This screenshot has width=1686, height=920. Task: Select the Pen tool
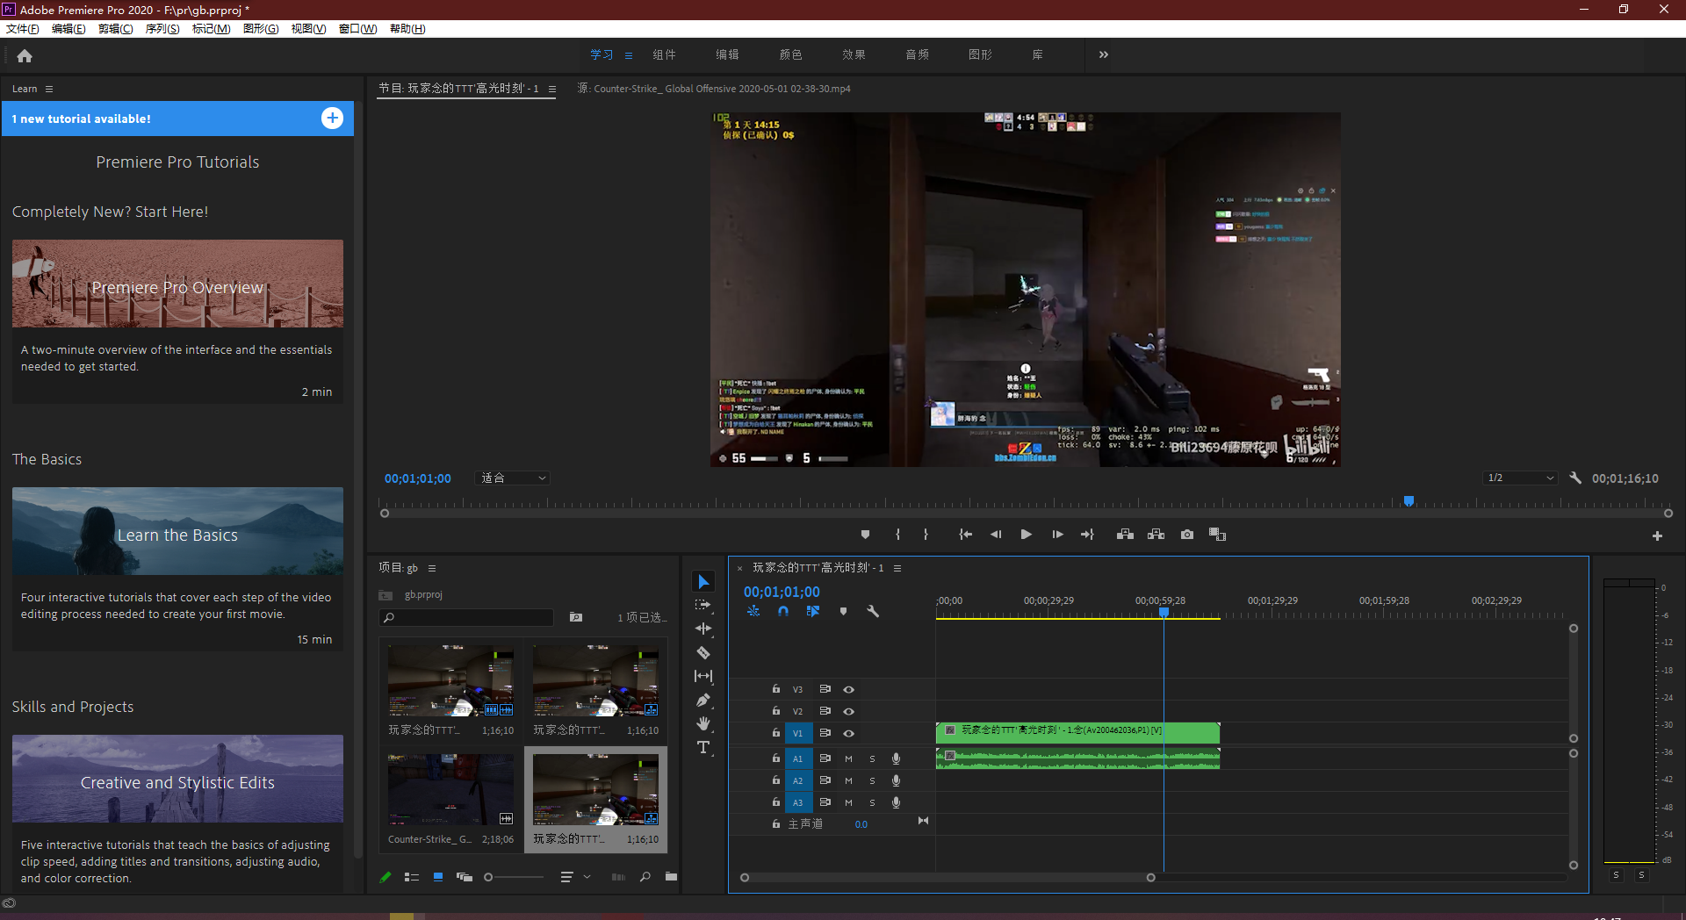tap(703, 700)
